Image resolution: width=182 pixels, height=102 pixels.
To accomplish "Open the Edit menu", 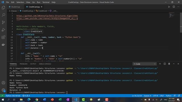I will tap(13, 2).
